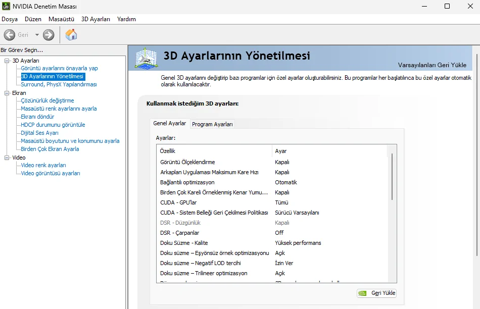Click the Geri Yükle button

coord(376,293)
